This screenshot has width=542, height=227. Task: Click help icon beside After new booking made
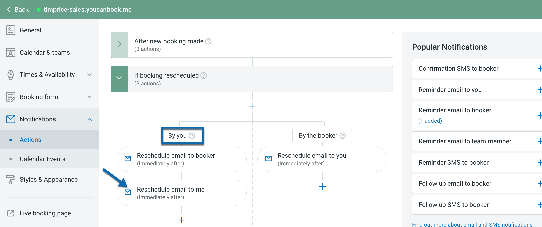[208, 41]
